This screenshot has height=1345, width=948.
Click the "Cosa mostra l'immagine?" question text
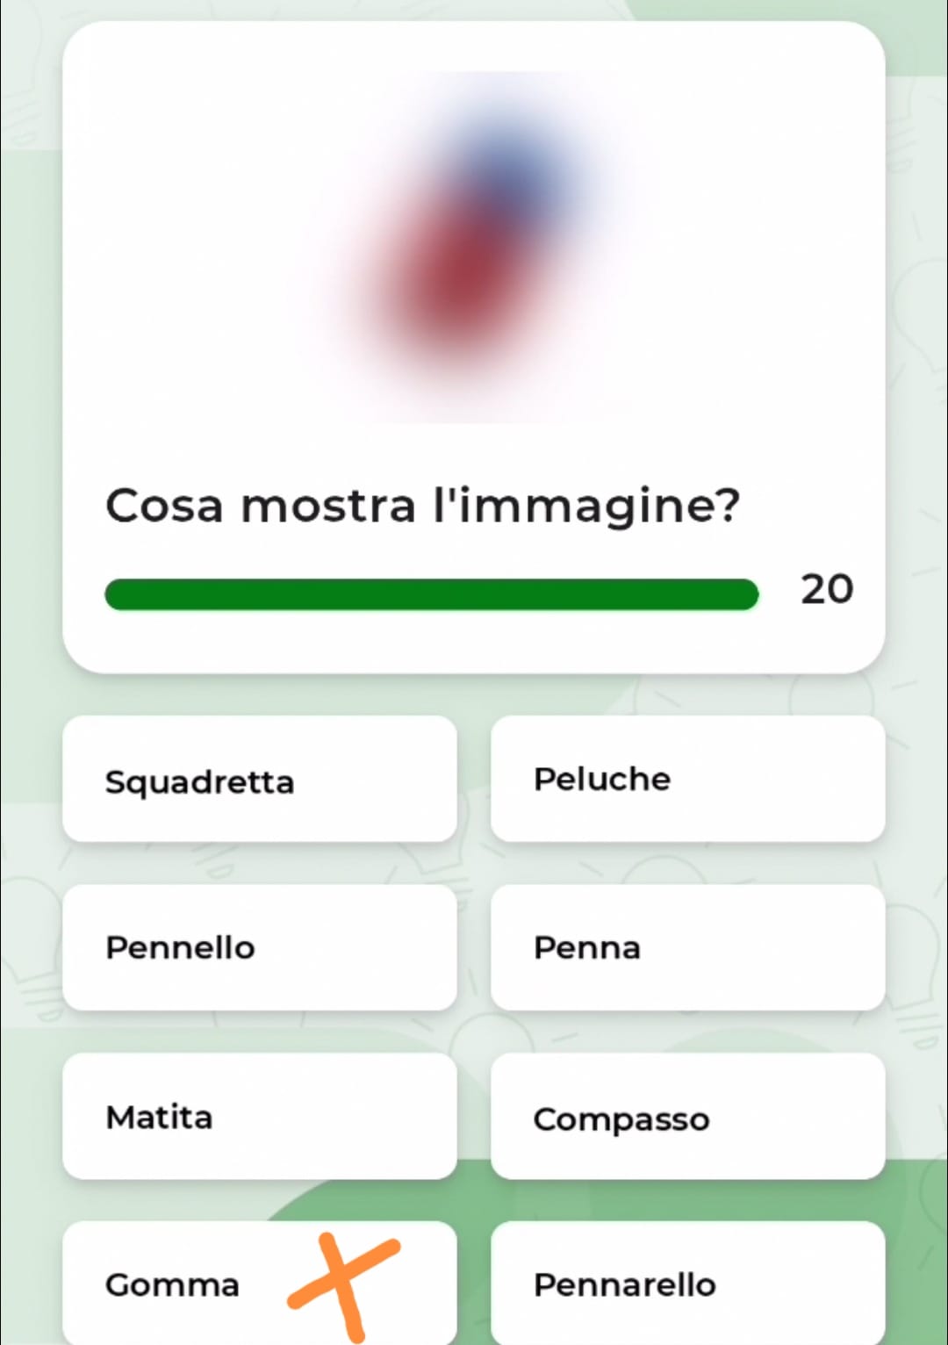(422, 507)
